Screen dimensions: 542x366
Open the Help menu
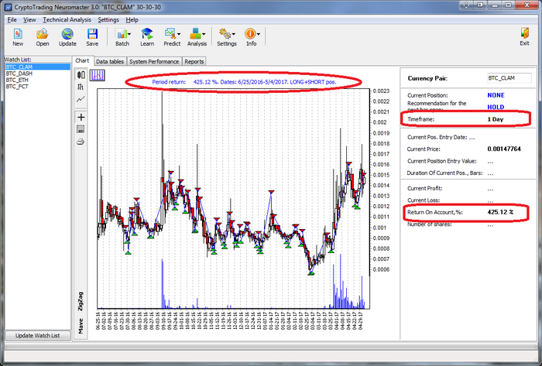click(x=132, y=19)
